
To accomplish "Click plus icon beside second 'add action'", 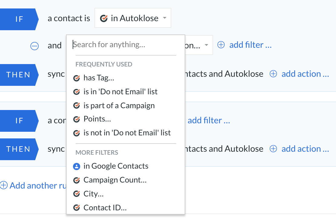I will (x=273, y=149).
